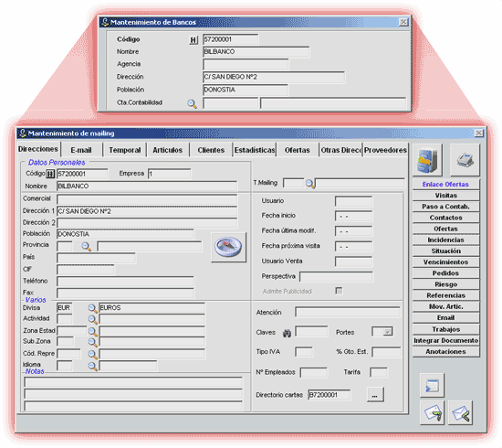The image size is (502, 448).
Task: Click the Situación button
Action: [445, 251]
